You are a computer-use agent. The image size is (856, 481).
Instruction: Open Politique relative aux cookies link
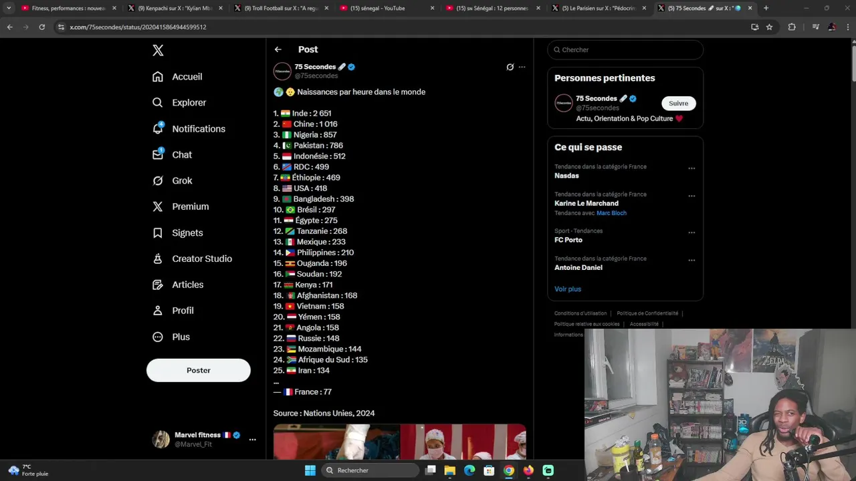[x=586, y=324]
